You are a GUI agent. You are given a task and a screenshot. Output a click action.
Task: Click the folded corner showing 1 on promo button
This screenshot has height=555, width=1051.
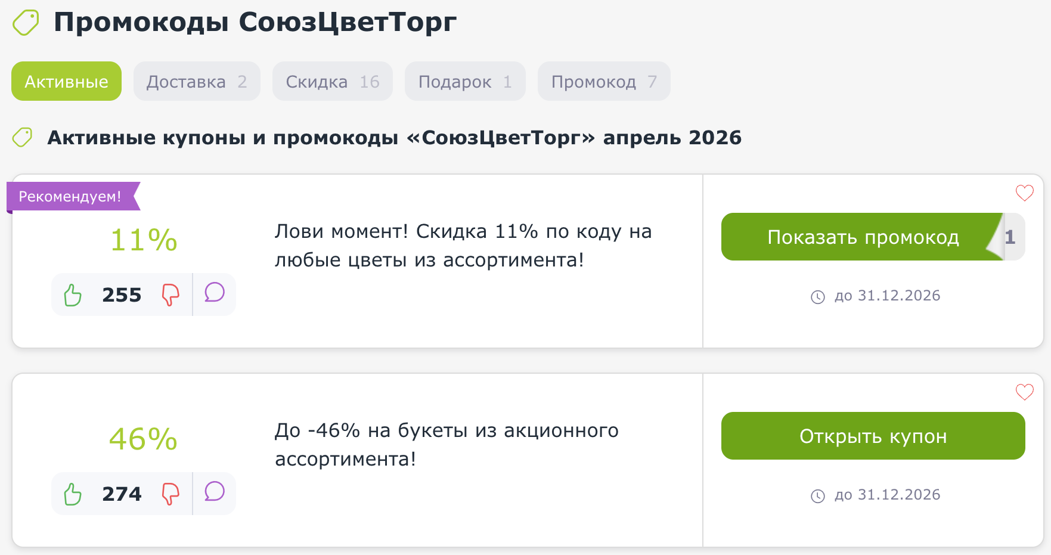pyautogui.click(x=1009, y=237)
